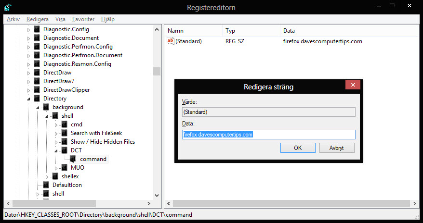Click the Search with FileSeek folder icon
Screen dimensions: 423x223
click(x=65, y=133)
